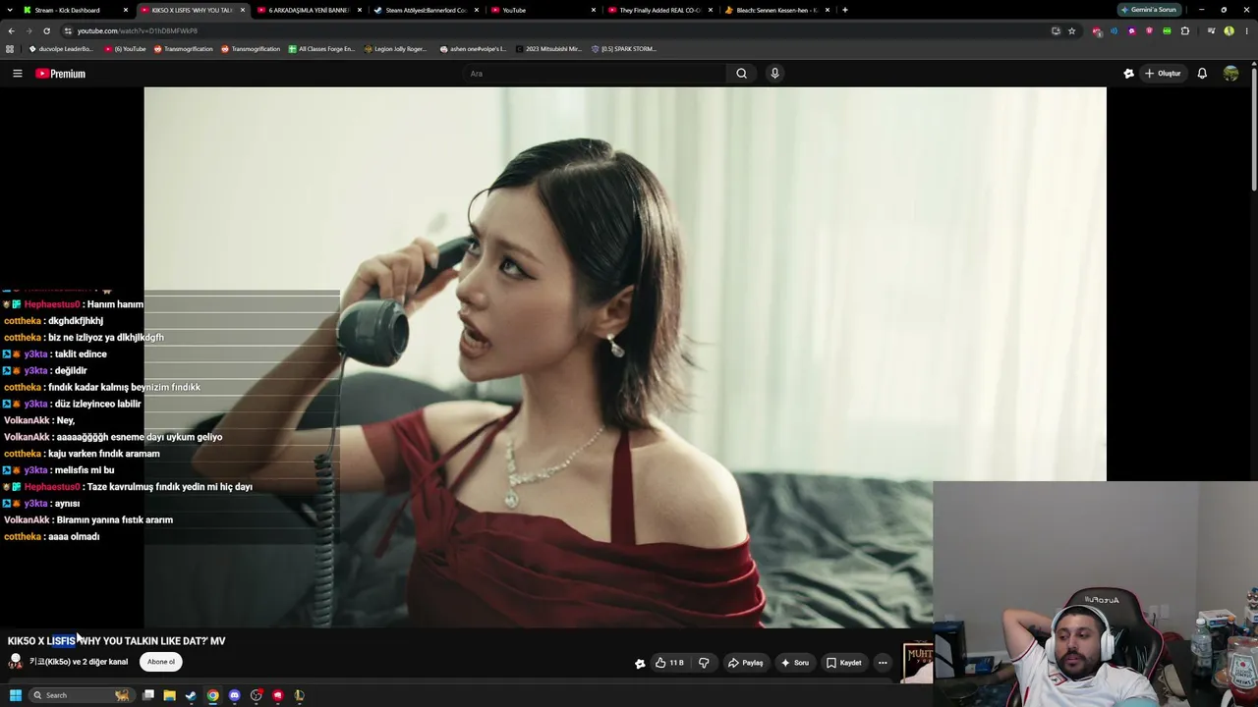
Task: Like the video with thumbs up
Action: [x=669, y=663]
